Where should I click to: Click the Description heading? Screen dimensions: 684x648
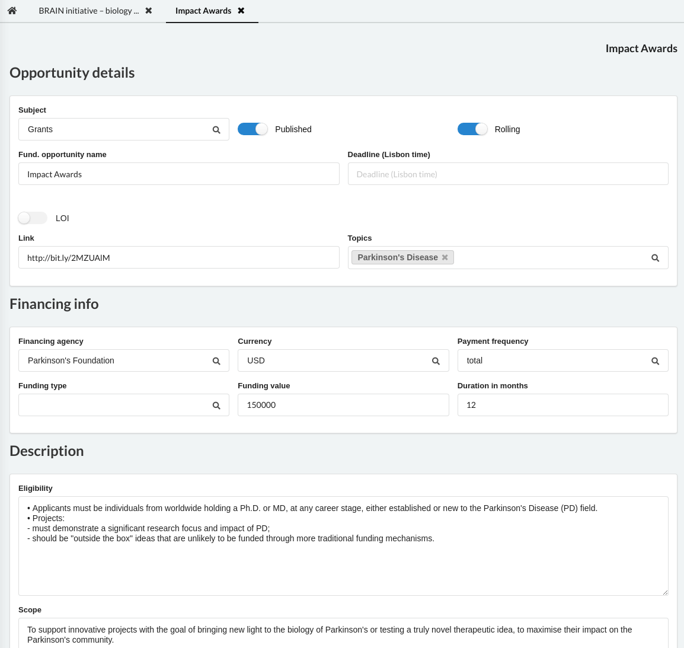click(x=47, y=451)
